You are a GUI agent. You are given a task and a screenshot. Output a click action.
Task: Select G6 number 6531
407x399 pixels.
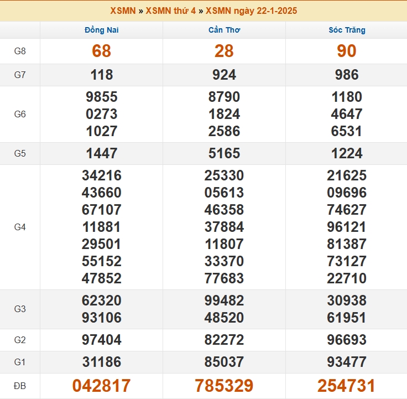coord(347,131)
